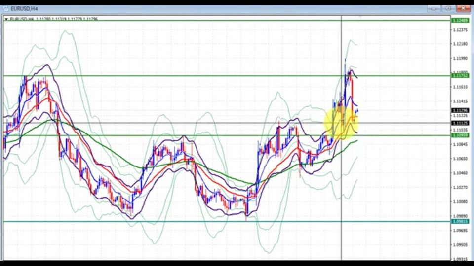Select the green 1.11752 price line tag
474x266 pixels.
[460, 76]
